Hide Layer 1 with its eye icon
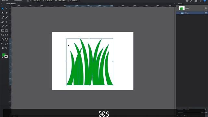This screenshot has width=208, height=117. [x=206, y=8]
